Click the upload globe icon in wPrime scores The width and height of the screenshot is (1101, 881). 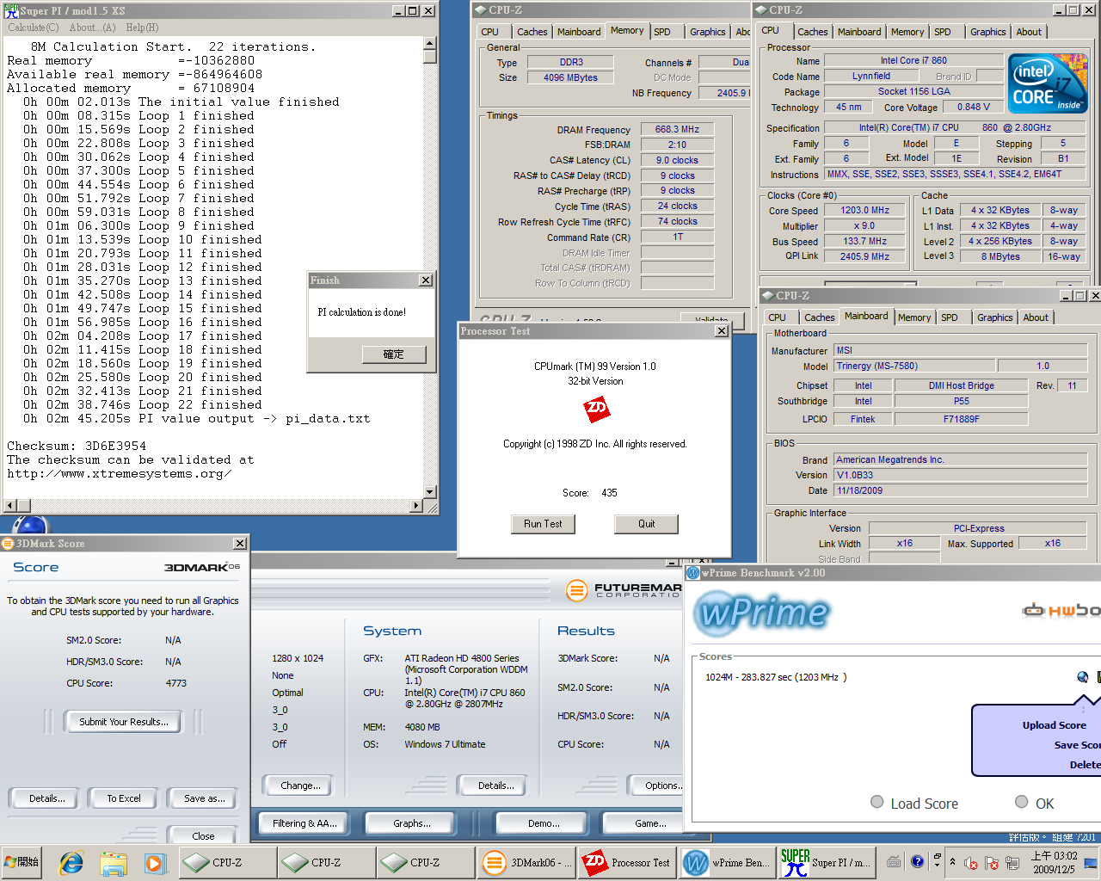pos(1082,677)
